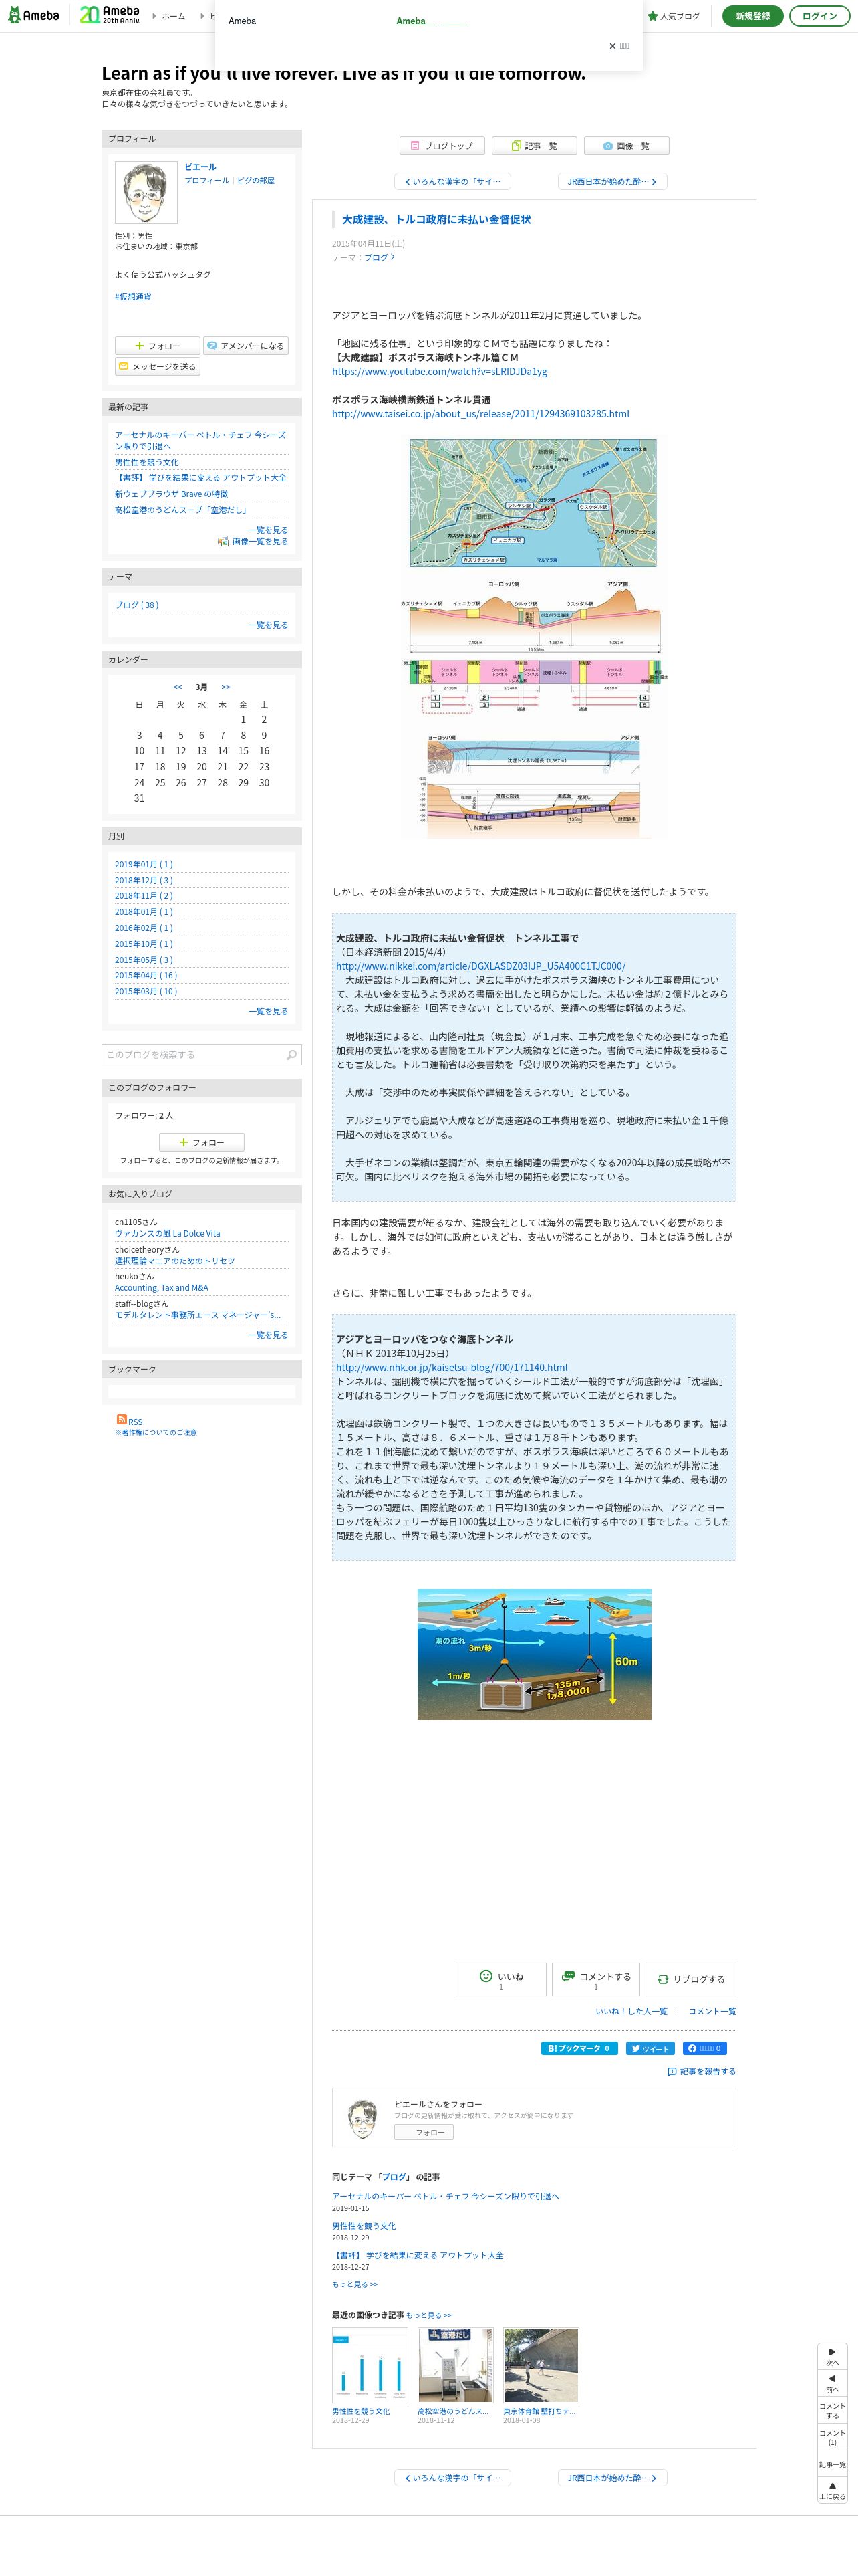
Task: Click the フォロー button in the profile box
Action: pyautogui.click(x=158, y=346)
